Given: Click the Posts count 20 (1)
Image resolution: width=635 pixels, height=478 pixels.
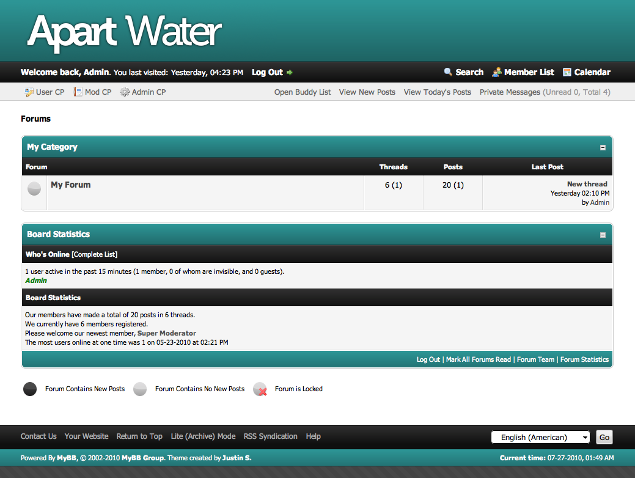Looking at the screenshot, I should pos(453,185).
